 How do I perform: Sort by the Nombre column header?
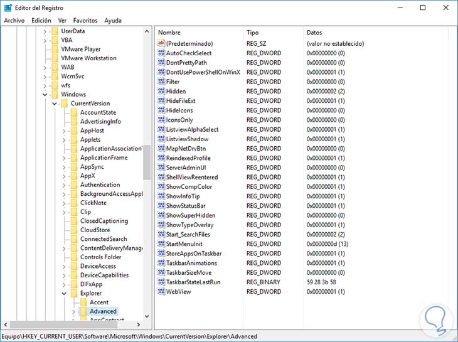point(200,33)
